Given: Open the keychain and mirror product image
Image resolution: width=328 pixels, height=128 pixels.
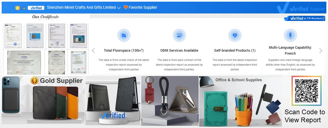Looking at the screenshot, I should pos(170,101).
